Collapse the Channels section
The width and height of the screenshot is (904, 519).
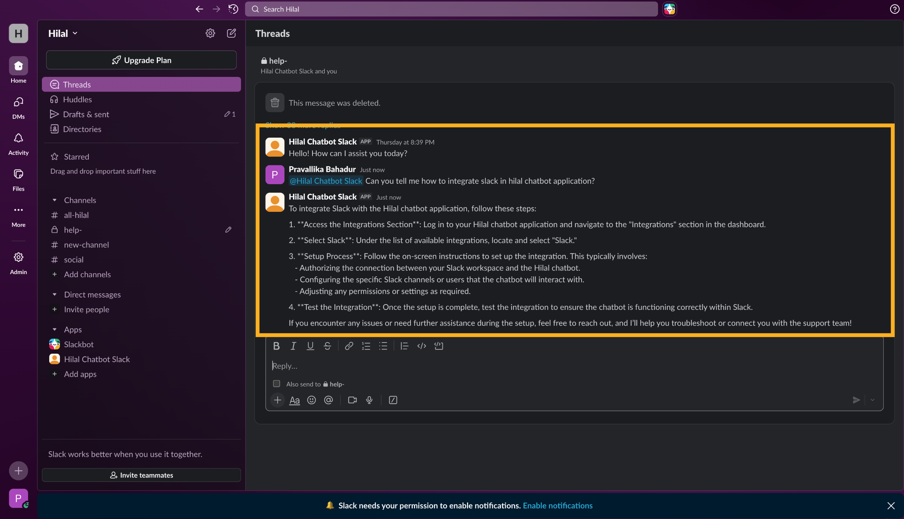click(x=55, y=200)
